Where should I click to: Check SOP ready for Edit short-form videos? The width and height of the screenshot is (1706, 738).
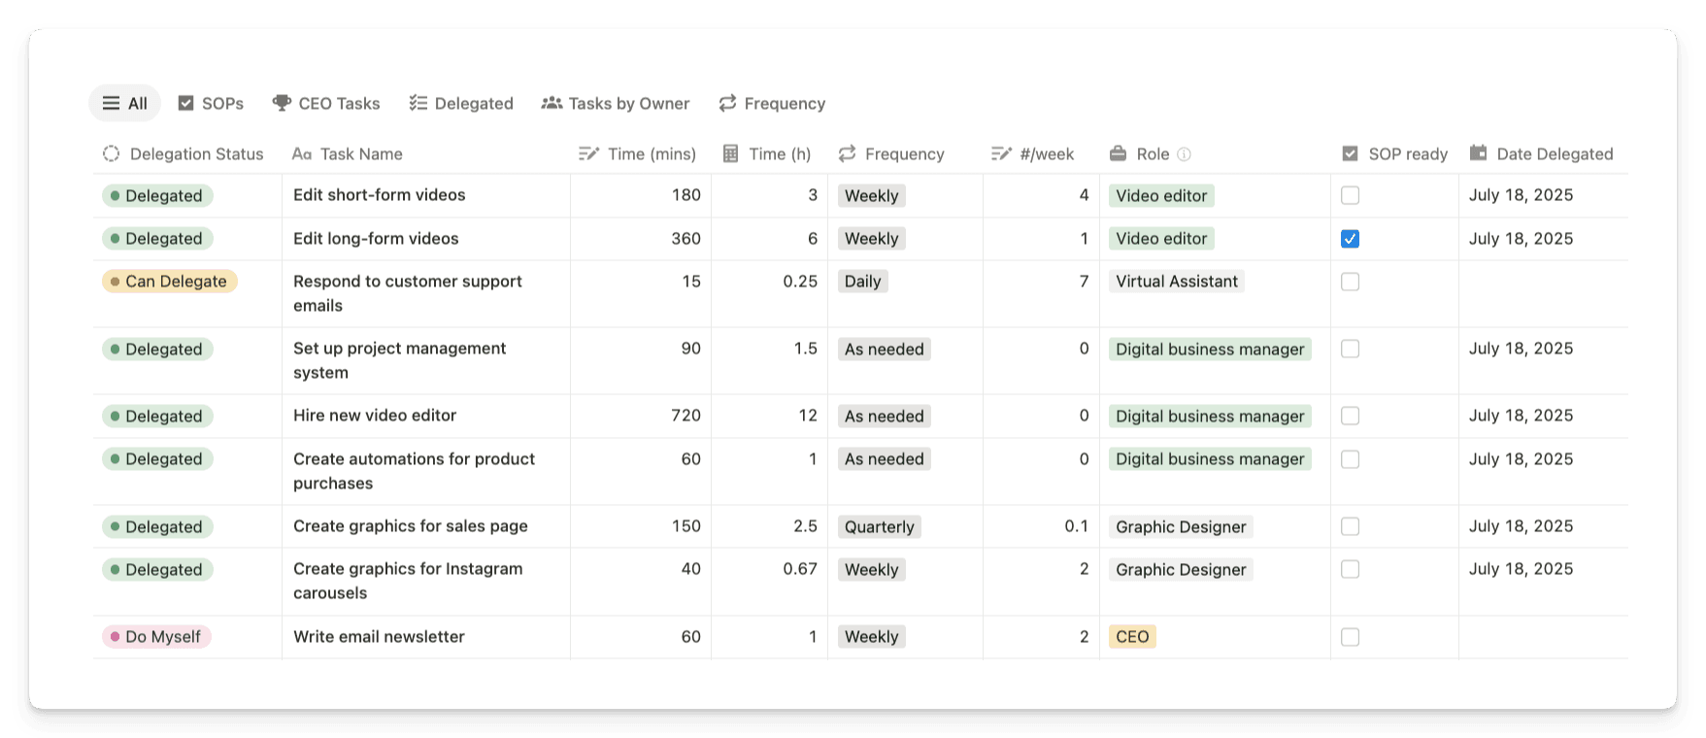pos(1350,195)
